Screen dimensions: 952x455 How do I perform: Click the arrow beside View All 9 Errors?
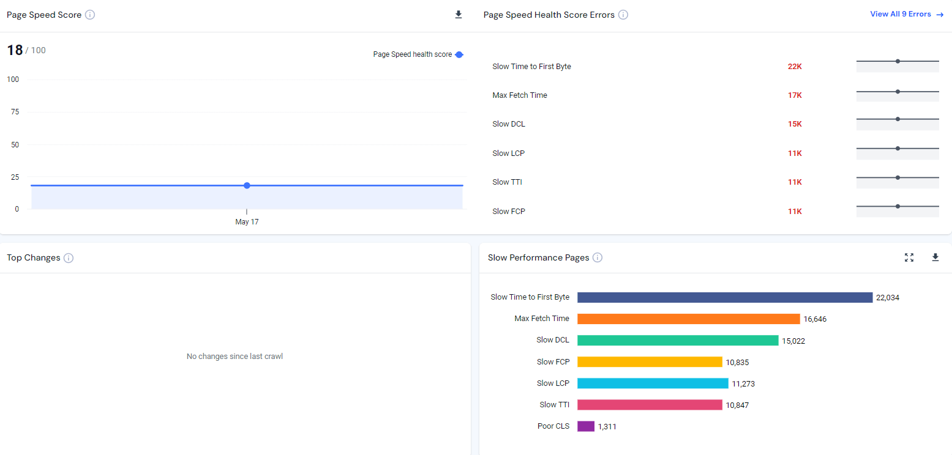(x=942, y=14)
